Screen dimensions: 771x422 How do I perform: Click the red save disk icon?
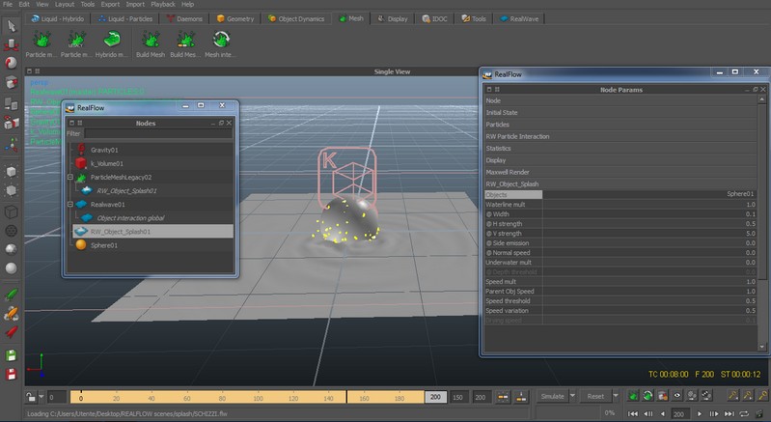pos(11,374)
